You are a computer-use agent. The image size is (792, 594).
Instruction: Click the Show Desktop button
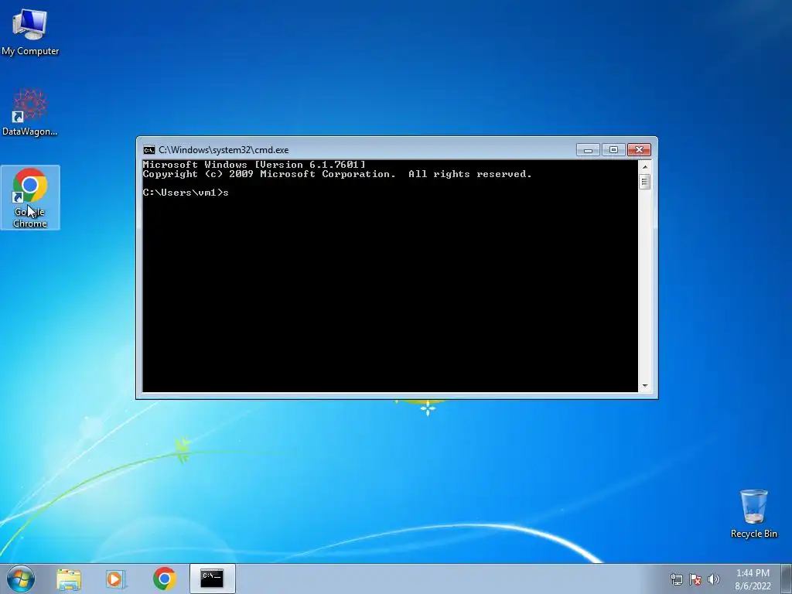[x=787, y=579]
